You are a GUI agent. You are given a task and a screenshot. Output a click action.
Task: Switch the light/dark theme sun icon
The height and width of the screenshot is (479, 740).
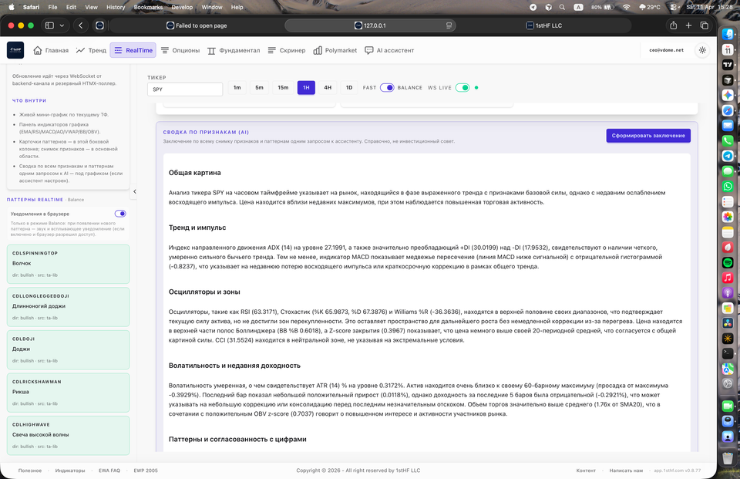702,50
